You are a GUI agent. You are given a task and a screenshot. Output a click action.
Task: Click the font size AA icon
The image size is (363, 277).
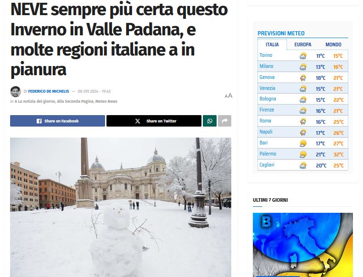228,95
